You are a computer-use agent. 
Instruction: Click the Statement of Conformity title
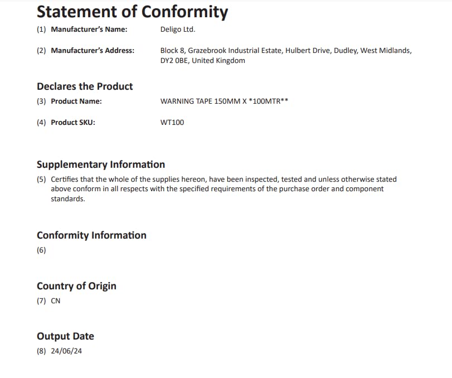pos(132,12)
